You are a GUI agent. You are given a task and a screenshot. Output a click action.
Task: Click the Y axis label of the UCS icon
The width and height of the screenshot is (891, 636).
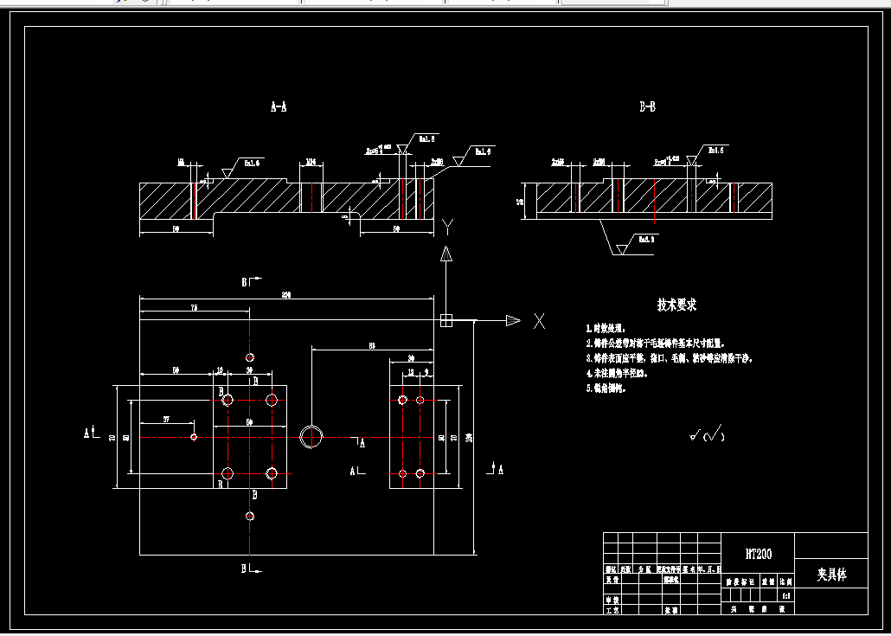[447, 228]
